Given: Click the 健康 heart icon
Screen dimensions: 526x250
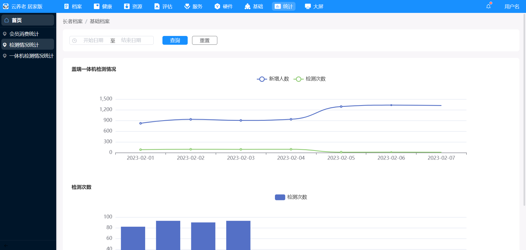Looking at the screenshot, I should [x=97, y=6].
